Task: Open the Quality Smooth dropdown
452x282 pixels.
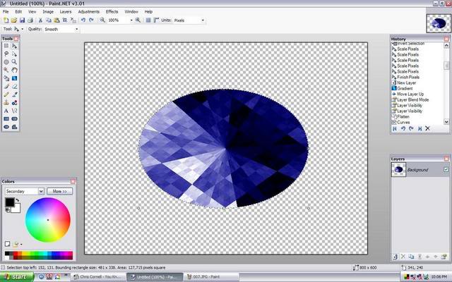Action: point(77,29)
